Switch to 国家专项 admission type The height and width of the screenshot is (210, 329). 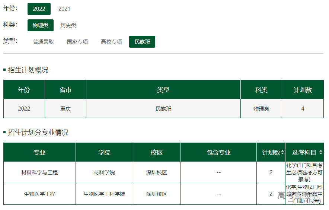[x=77, y=42]
